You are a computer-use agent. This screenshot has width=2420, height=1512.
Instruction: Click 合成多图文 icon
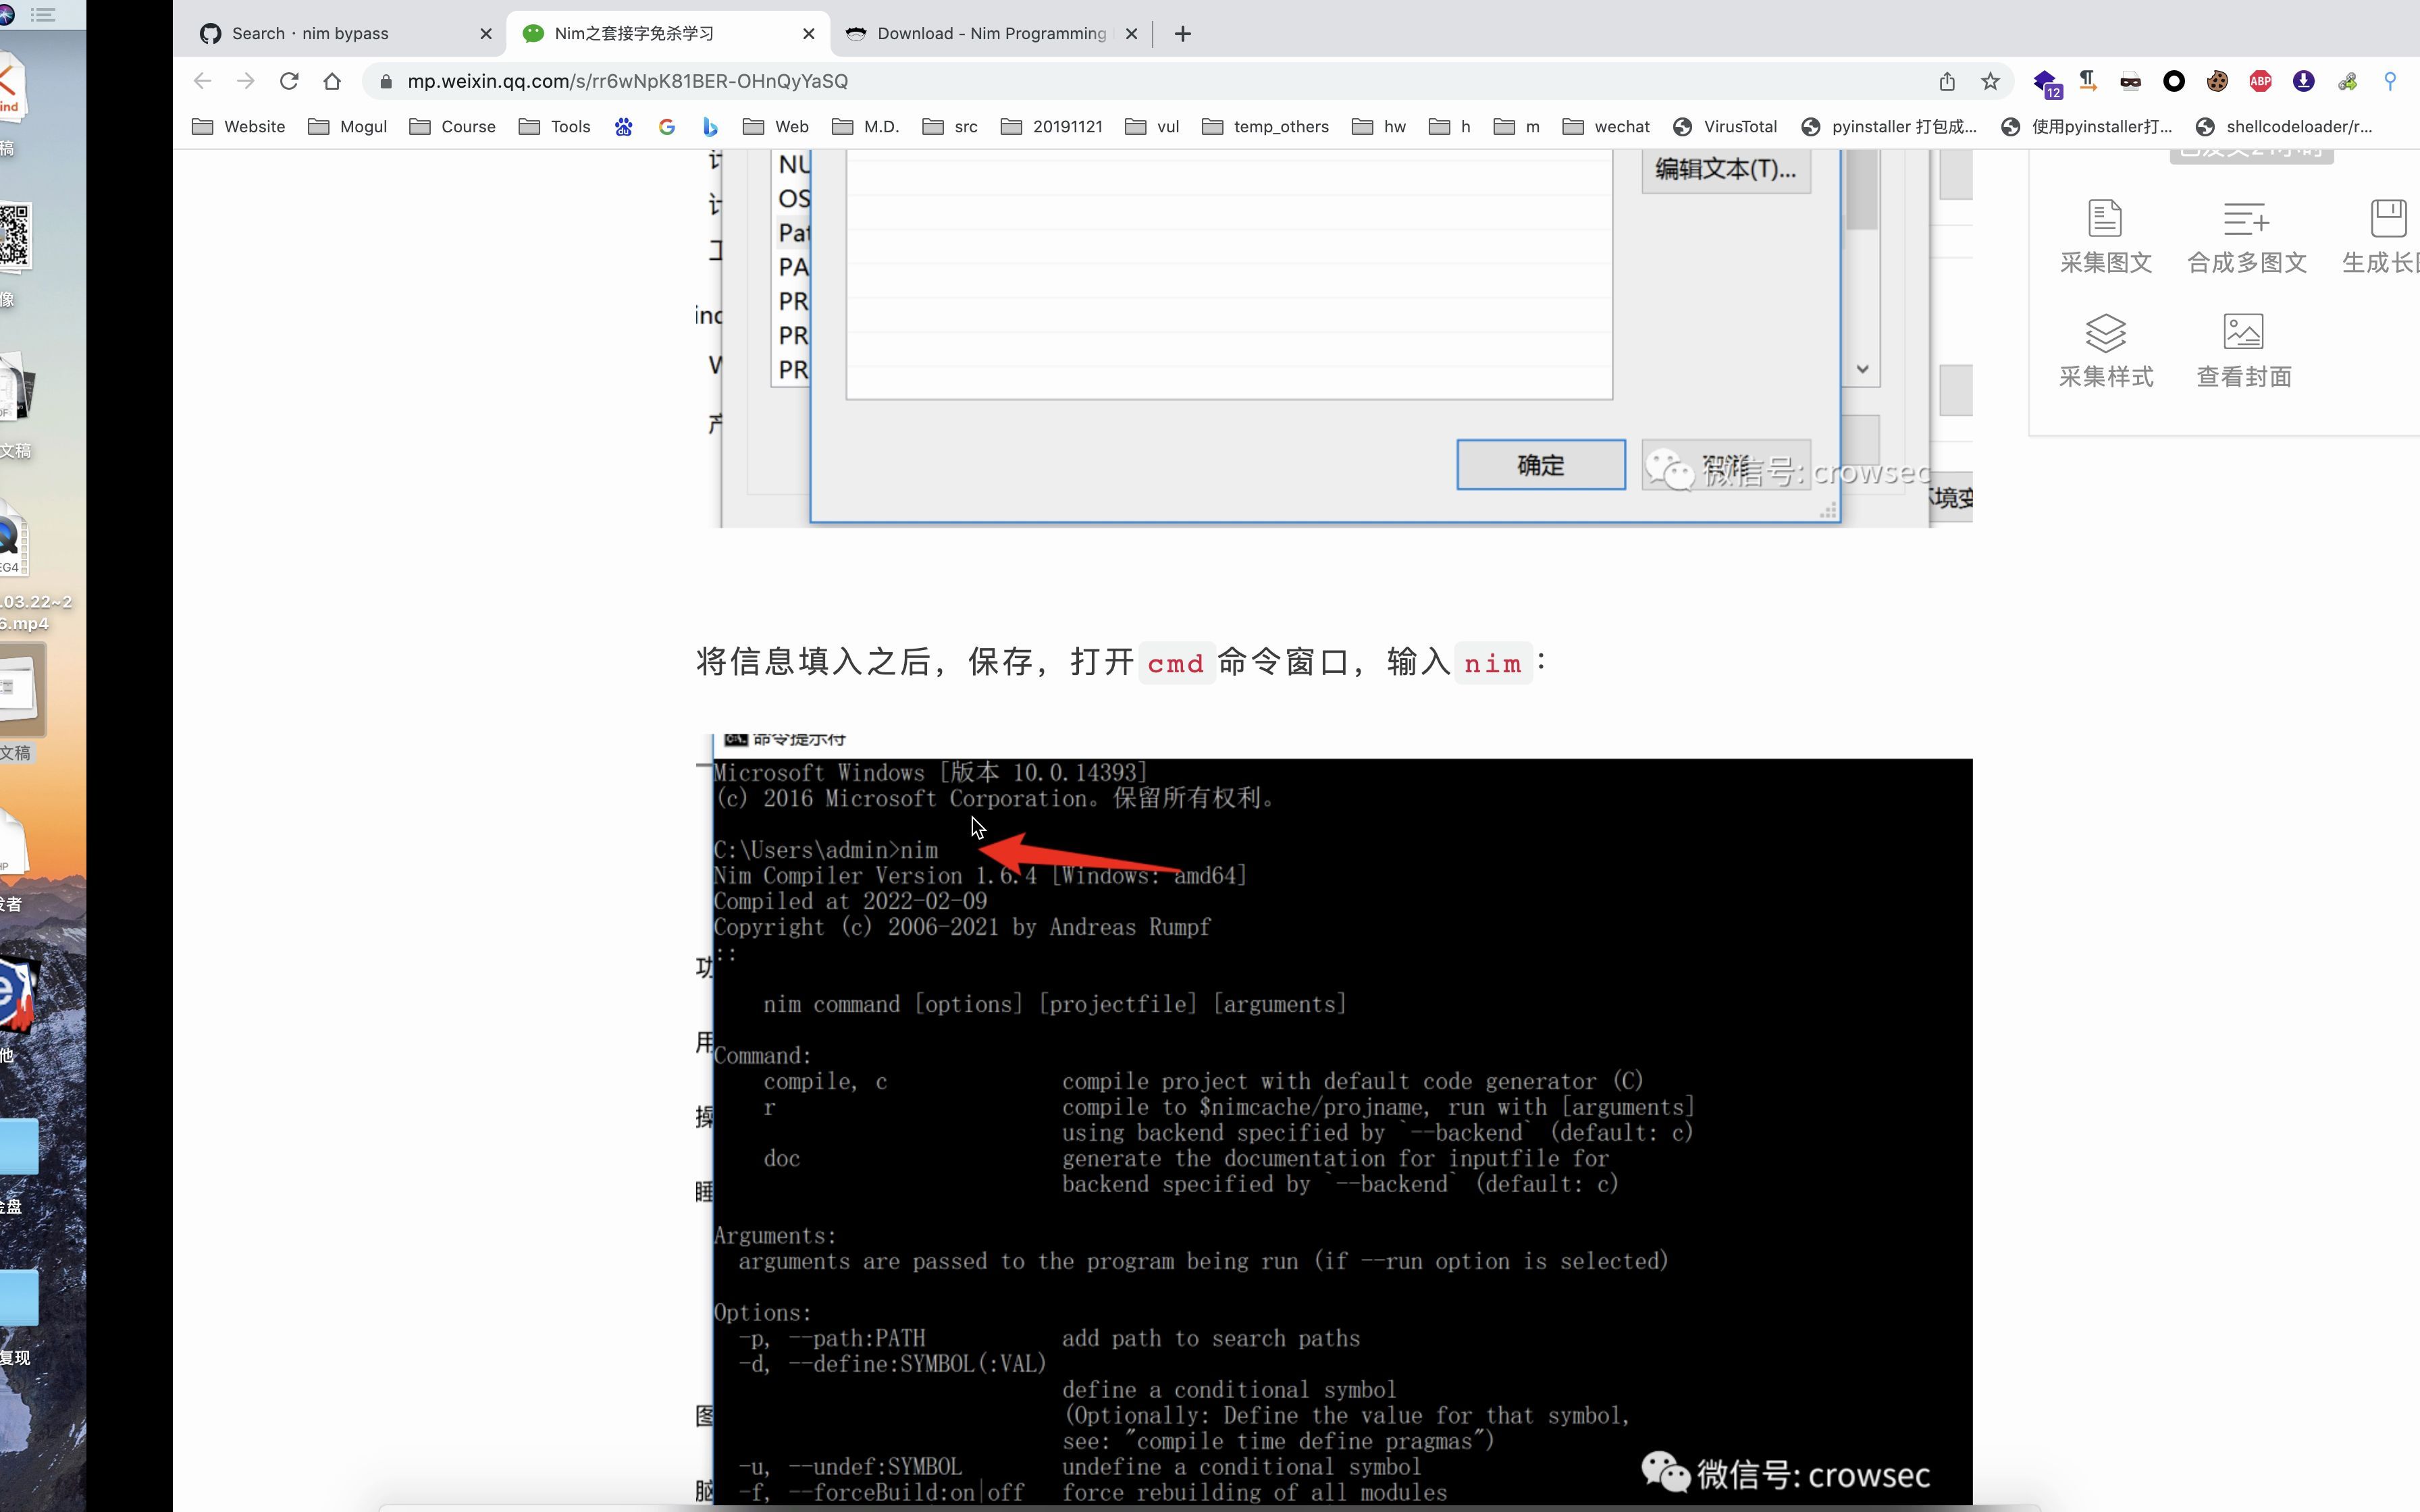click(2246, 219)
